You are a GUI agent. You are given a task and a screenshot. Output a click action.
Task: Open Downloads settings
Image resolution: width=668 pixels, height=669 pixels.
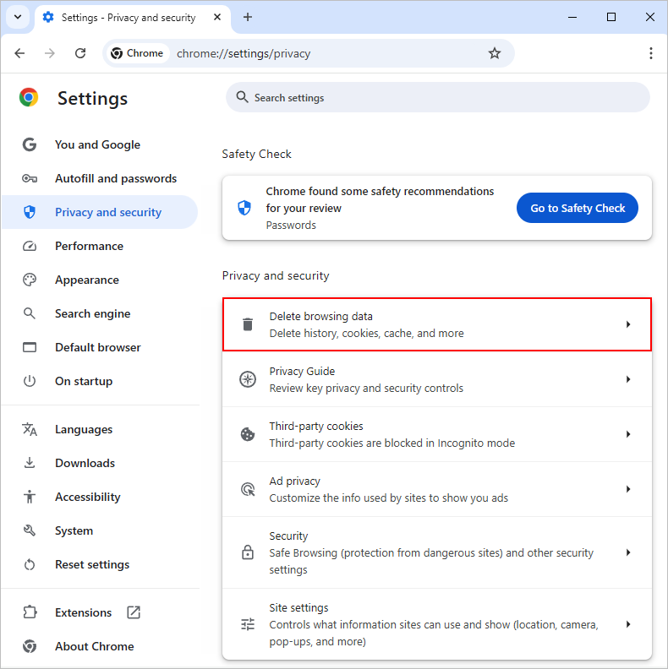click(100, 463)
